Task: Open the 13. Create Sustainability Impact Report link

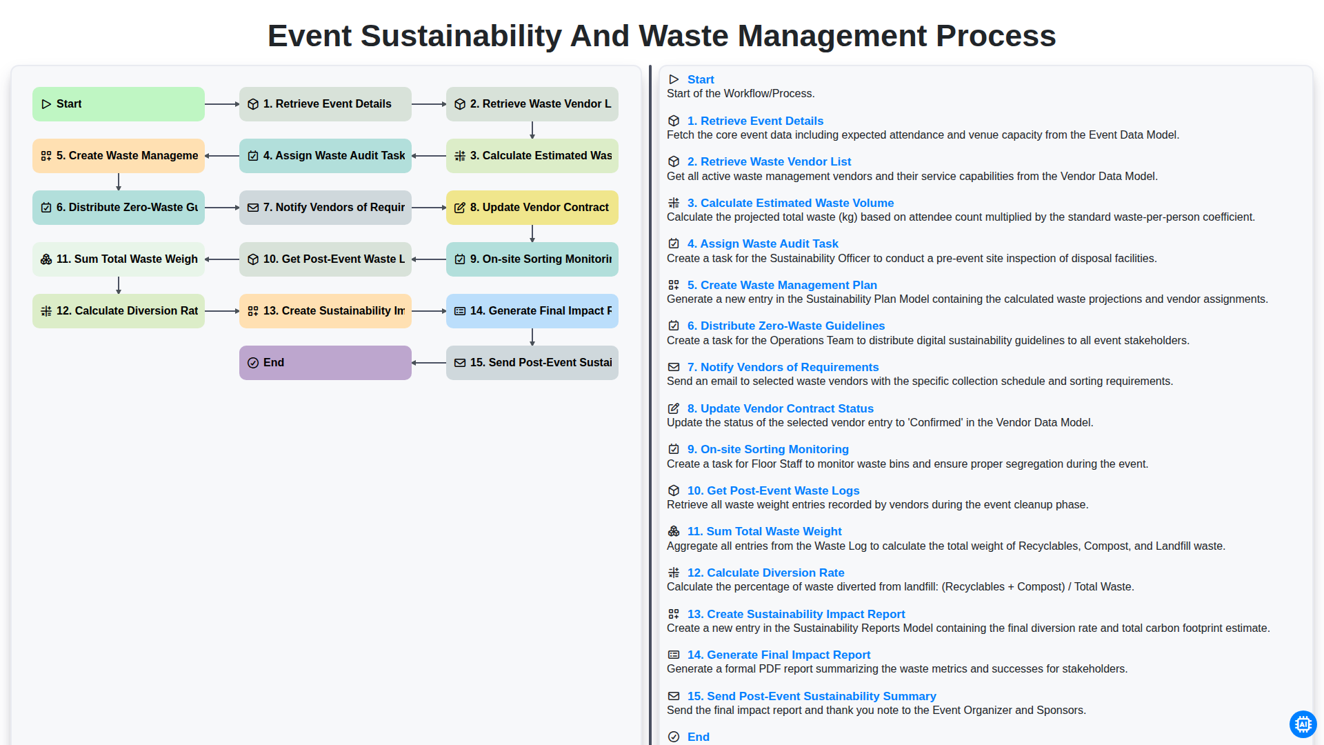Action: (796, 614)
